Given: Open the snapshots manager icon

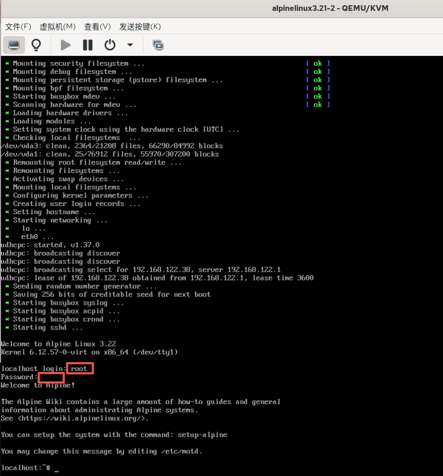Looking at the screenshot, I should [158, 45].
